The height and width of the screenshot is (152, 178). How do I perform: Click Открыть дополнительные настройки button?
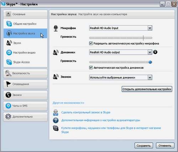tap(147, 89)
